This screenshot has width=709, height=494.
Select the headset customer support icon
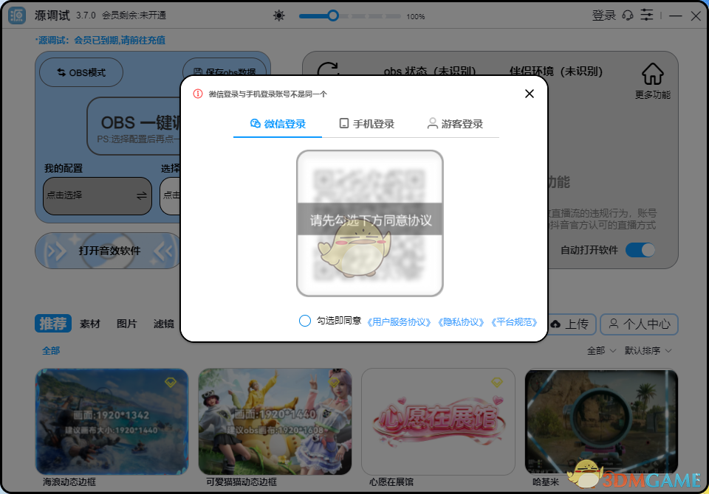(x=628, y=15)
